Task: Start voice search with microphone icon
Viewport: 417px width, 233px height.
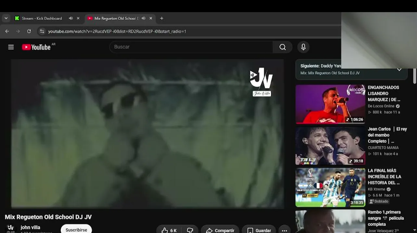Action: point(303,47)
